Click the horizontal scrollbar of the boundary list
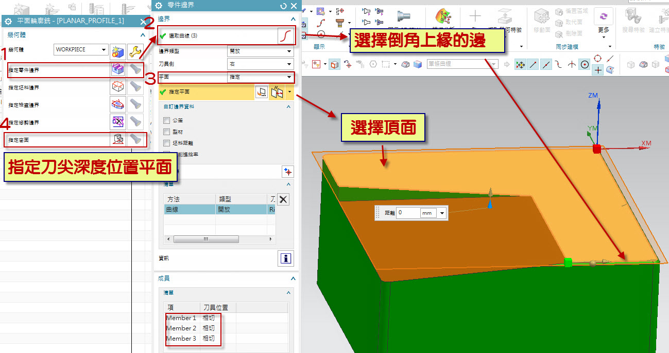The height and width of the screenshot is (353, 669). point(206,239)
